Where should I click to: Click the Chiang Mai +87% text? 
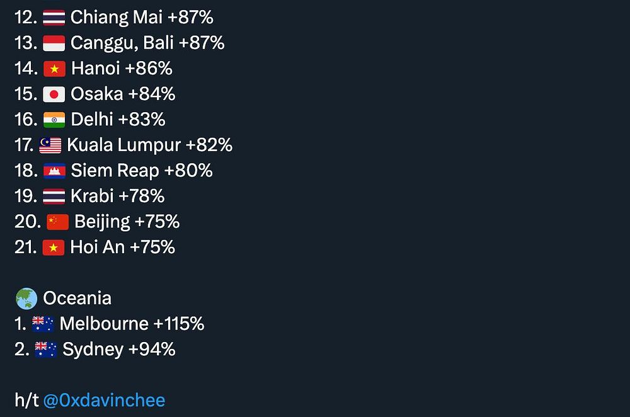point(142,18)
